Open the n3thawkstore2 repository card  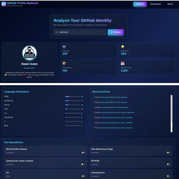pos(131,174)
